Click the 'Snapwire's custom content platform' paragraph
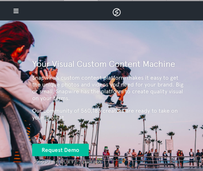Image resolution: width=203 pixels, height=171 pixels. pyautogui.click(x=108, y=88)
